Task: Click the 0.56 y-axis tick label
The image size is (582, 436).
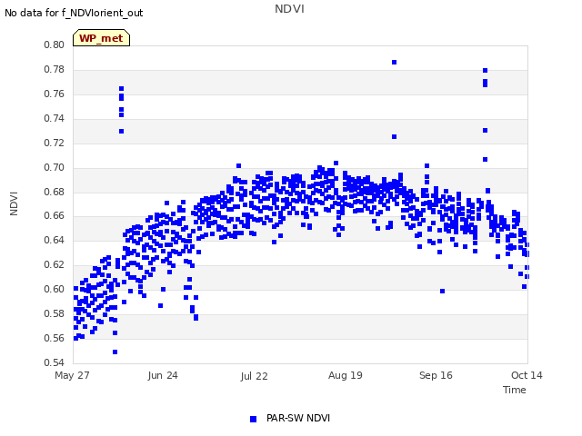Action: click(54, 338)
